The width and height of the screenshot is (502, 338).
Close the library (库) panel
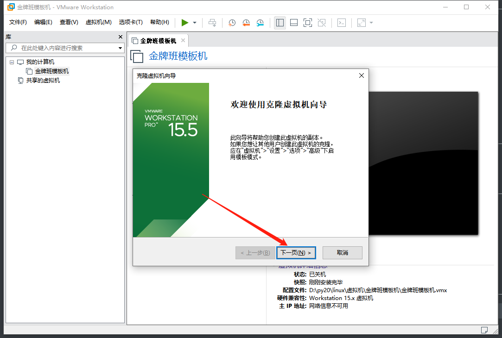pyautogui.click(x=121, y=37)
